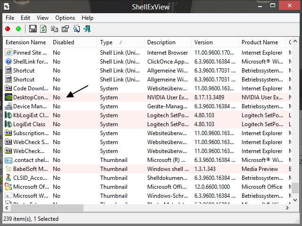Screen dimensions: 302x226
Task: Click the Subscription... row icon
Action: (x=8, y=133)
